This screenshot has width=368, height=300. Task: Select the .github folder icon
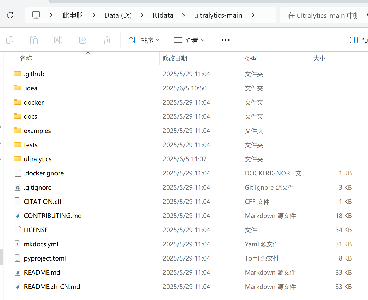[18, 74]
